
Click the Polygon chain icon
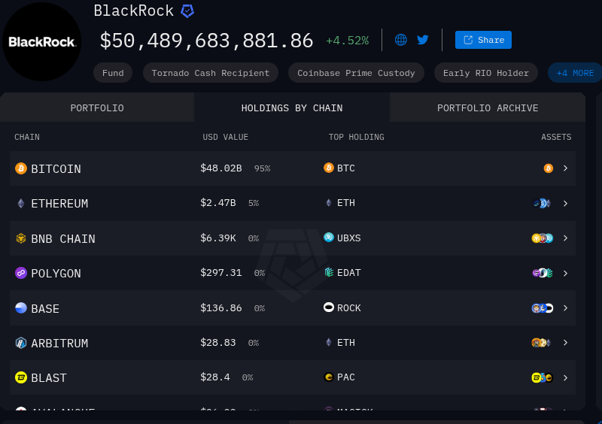tap(21, 273)
